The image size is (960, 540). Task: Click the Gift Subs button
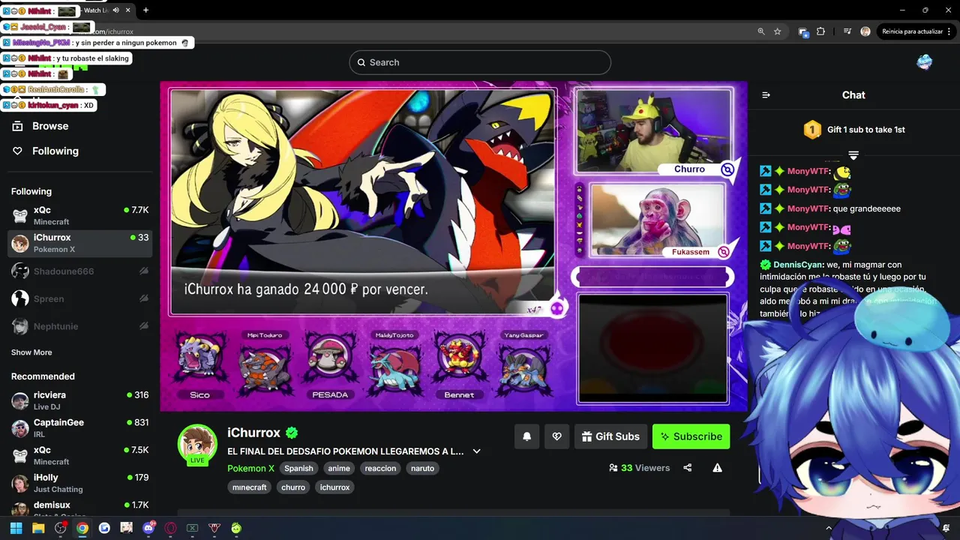610,436
